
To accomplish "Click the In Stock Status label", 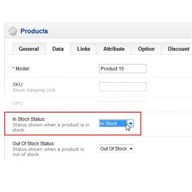I will coord(29,119).
